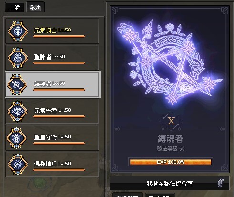
Task: Switch to the 一般 tab
Action: tap(14, 8)
